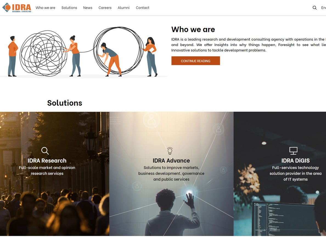This screenshot has width=326, height=249.
Task: Select the crowd photo Research card
Action: pos(55,174)
